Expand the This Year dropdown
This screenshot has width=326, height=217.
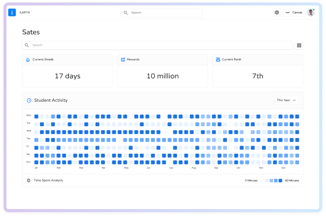pos(286,100)
